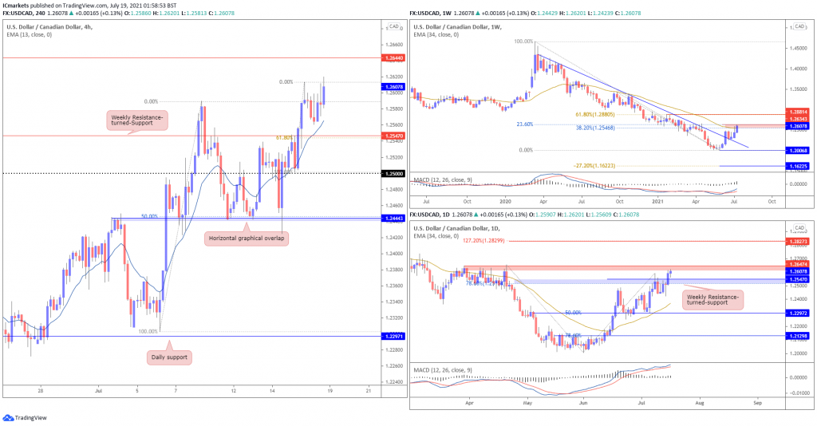Screen dimensions: 817x426
Task: Click the 1.25000 black price label on 4h chart
Action: [393, 173]
